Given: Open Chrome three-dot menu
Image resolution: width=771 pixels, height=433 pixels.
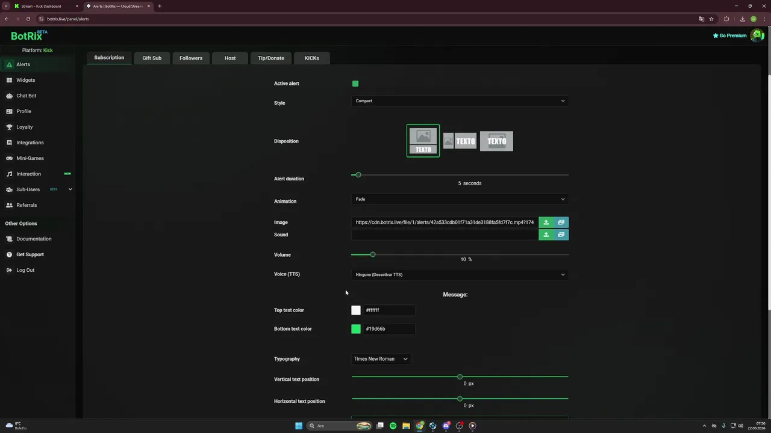Looking at the screenshot, I should click(764, 19).
